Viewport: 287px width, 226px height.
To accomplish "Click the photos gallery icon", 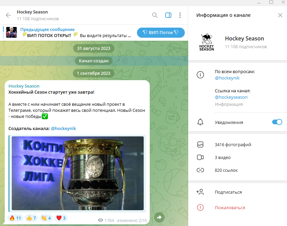I will tap(200, 144).
